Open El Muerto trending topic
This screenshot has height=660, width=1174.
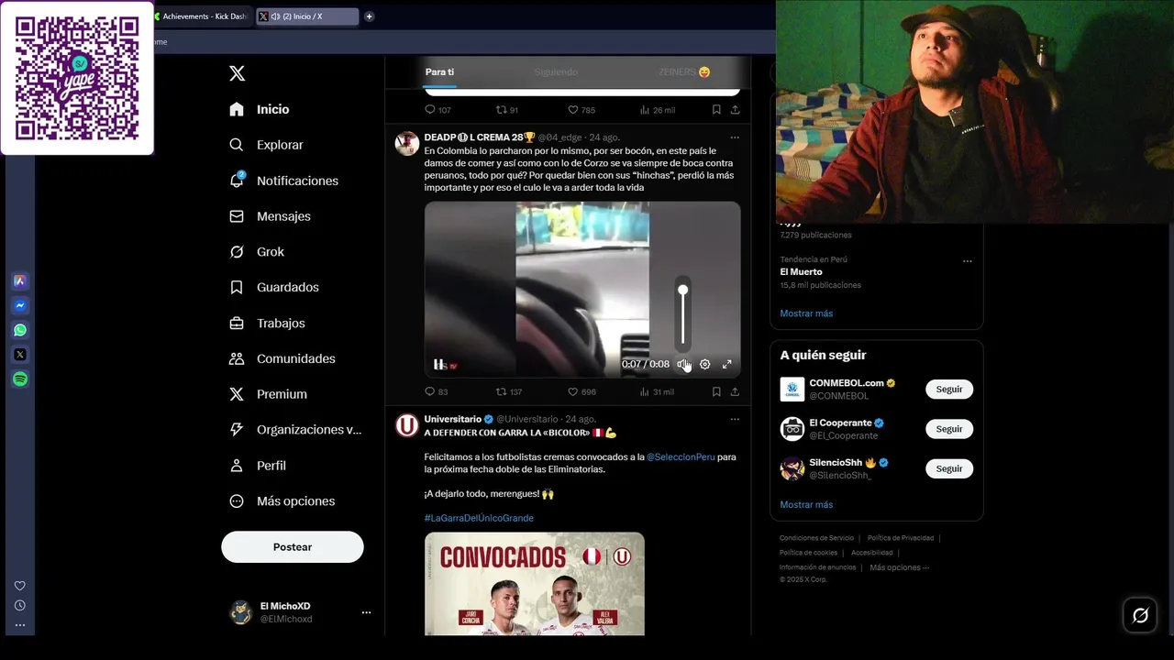tap(801, 272)
